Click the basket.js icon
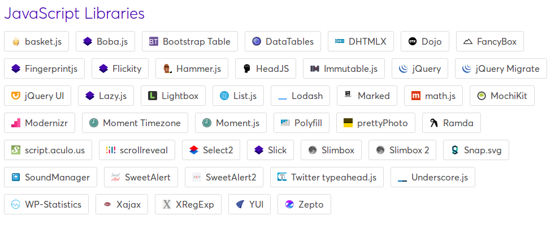The height and width of the screenshot is (228, 555). [16, 41]
